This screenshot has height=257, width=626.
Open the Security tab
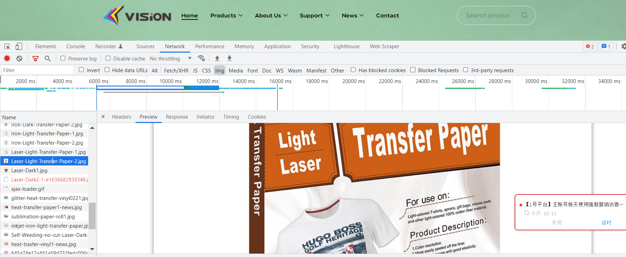coord(310,46)
